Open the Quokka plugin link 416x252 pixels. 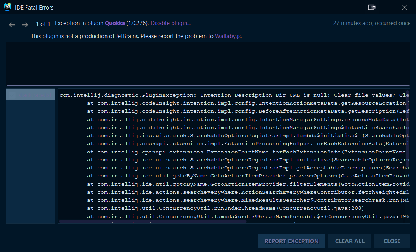click(115, 23)
